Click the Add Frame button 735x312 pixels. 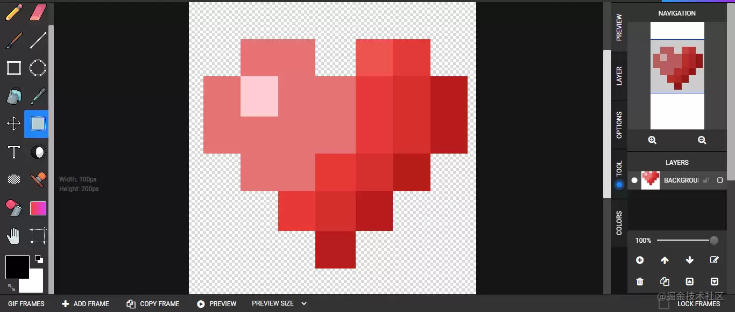click(x=86, y=304)
